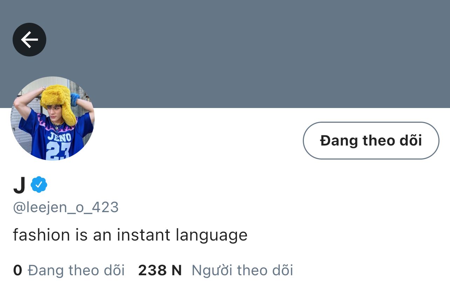The height and width of the screenshot is (297, 450).
Task: Open the circular profile picture
Action: 53,119
